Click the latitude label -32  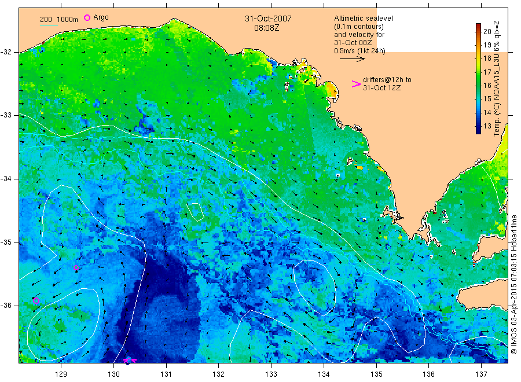(6, 52)
